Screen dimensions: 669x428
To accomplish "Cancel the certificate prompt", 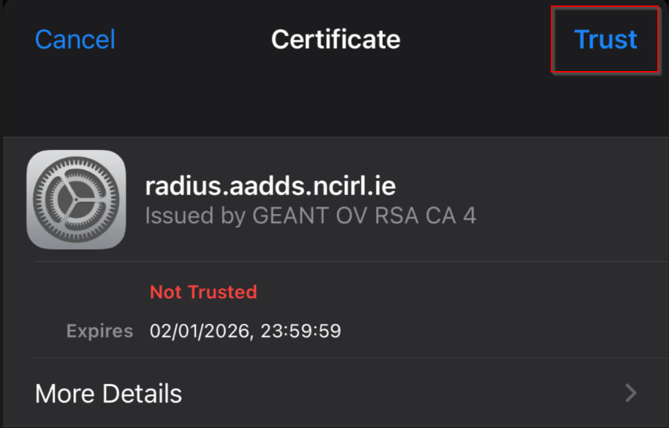I will (75, 39).
